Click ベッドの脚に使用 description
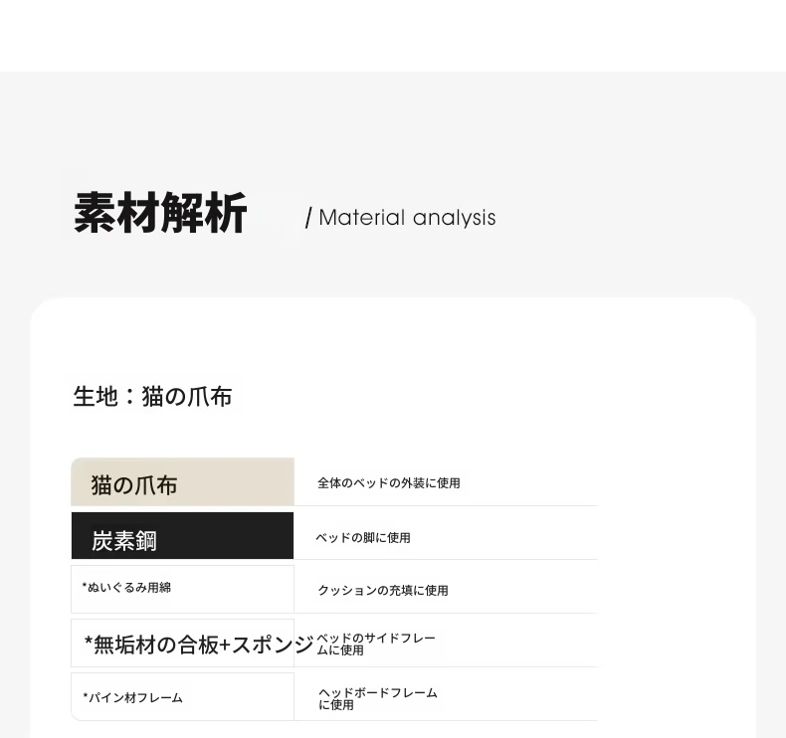The height and width of the screenshot is (738, 786). [363, 538]
